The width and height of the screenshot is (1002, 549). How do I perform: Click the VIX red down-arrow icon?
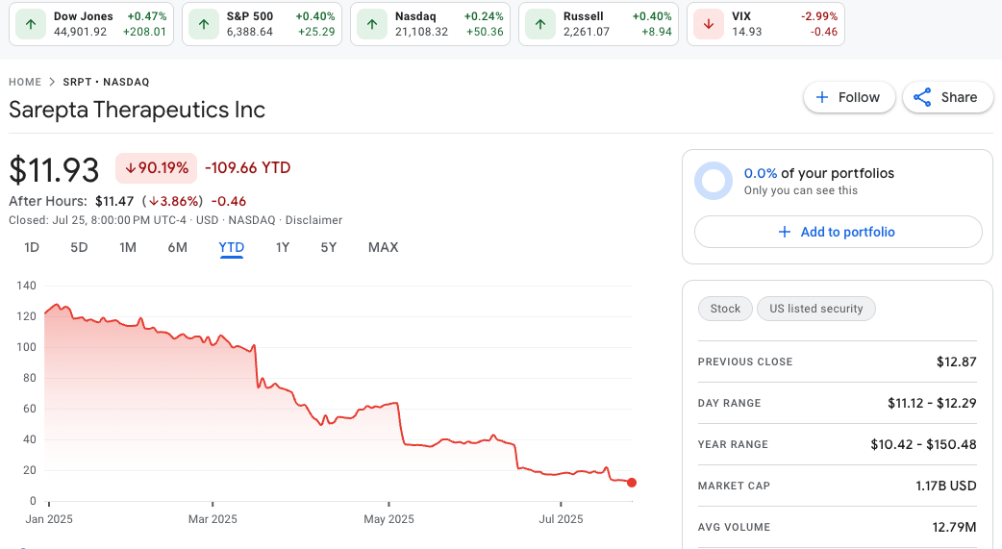click(708, 24)
